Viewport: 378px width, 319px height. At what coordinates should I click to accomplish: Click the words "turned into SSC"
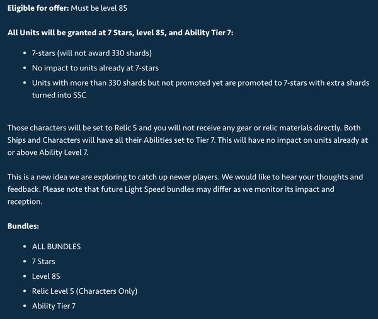click(60, 94)
